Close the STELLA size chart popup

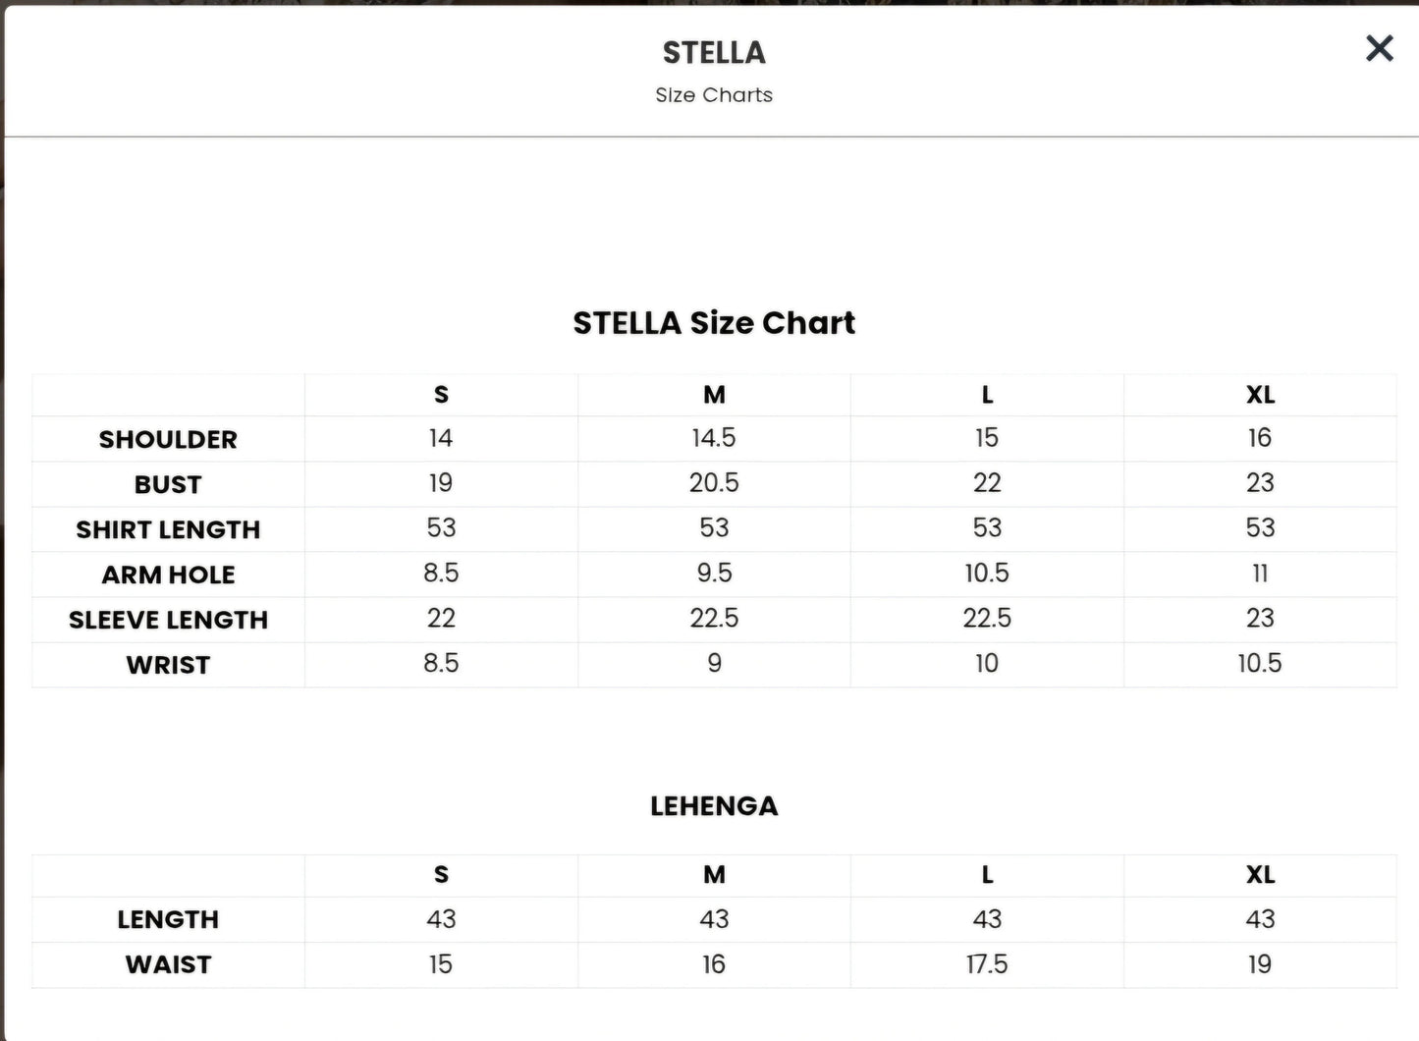click(1379, 48)
